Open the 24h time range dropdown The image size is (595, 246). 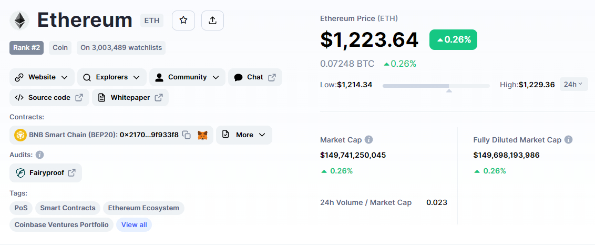point(574,84)
